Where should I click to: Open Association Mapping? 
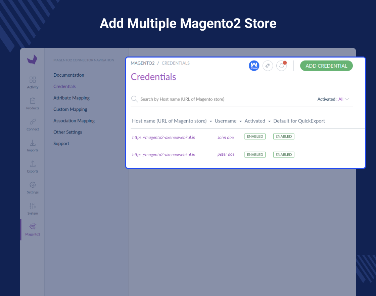(x=74, y=121)
